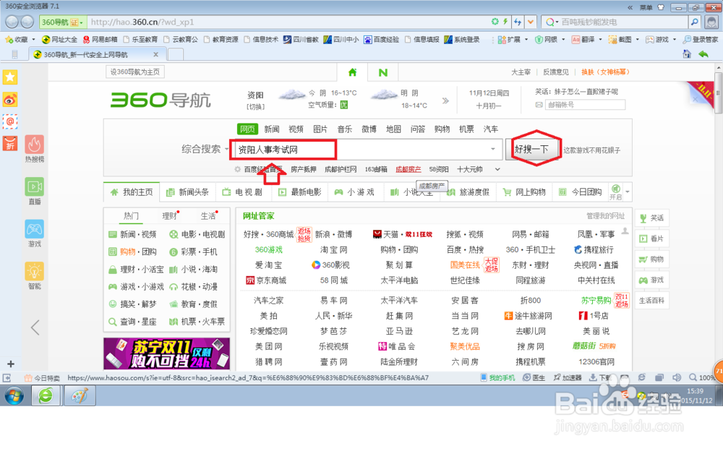
Task: Close the 360导航 browser tab
Action: 156,54
